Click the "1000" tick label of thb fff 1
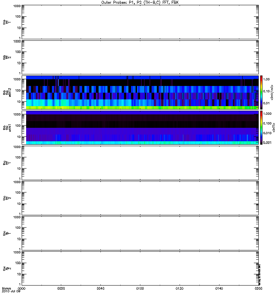This screenshot has height=299, width=280. point(17,6)
